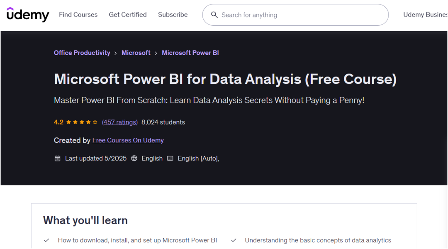Click the Udemy logo

pyautogui.click(x=28, y=15)
